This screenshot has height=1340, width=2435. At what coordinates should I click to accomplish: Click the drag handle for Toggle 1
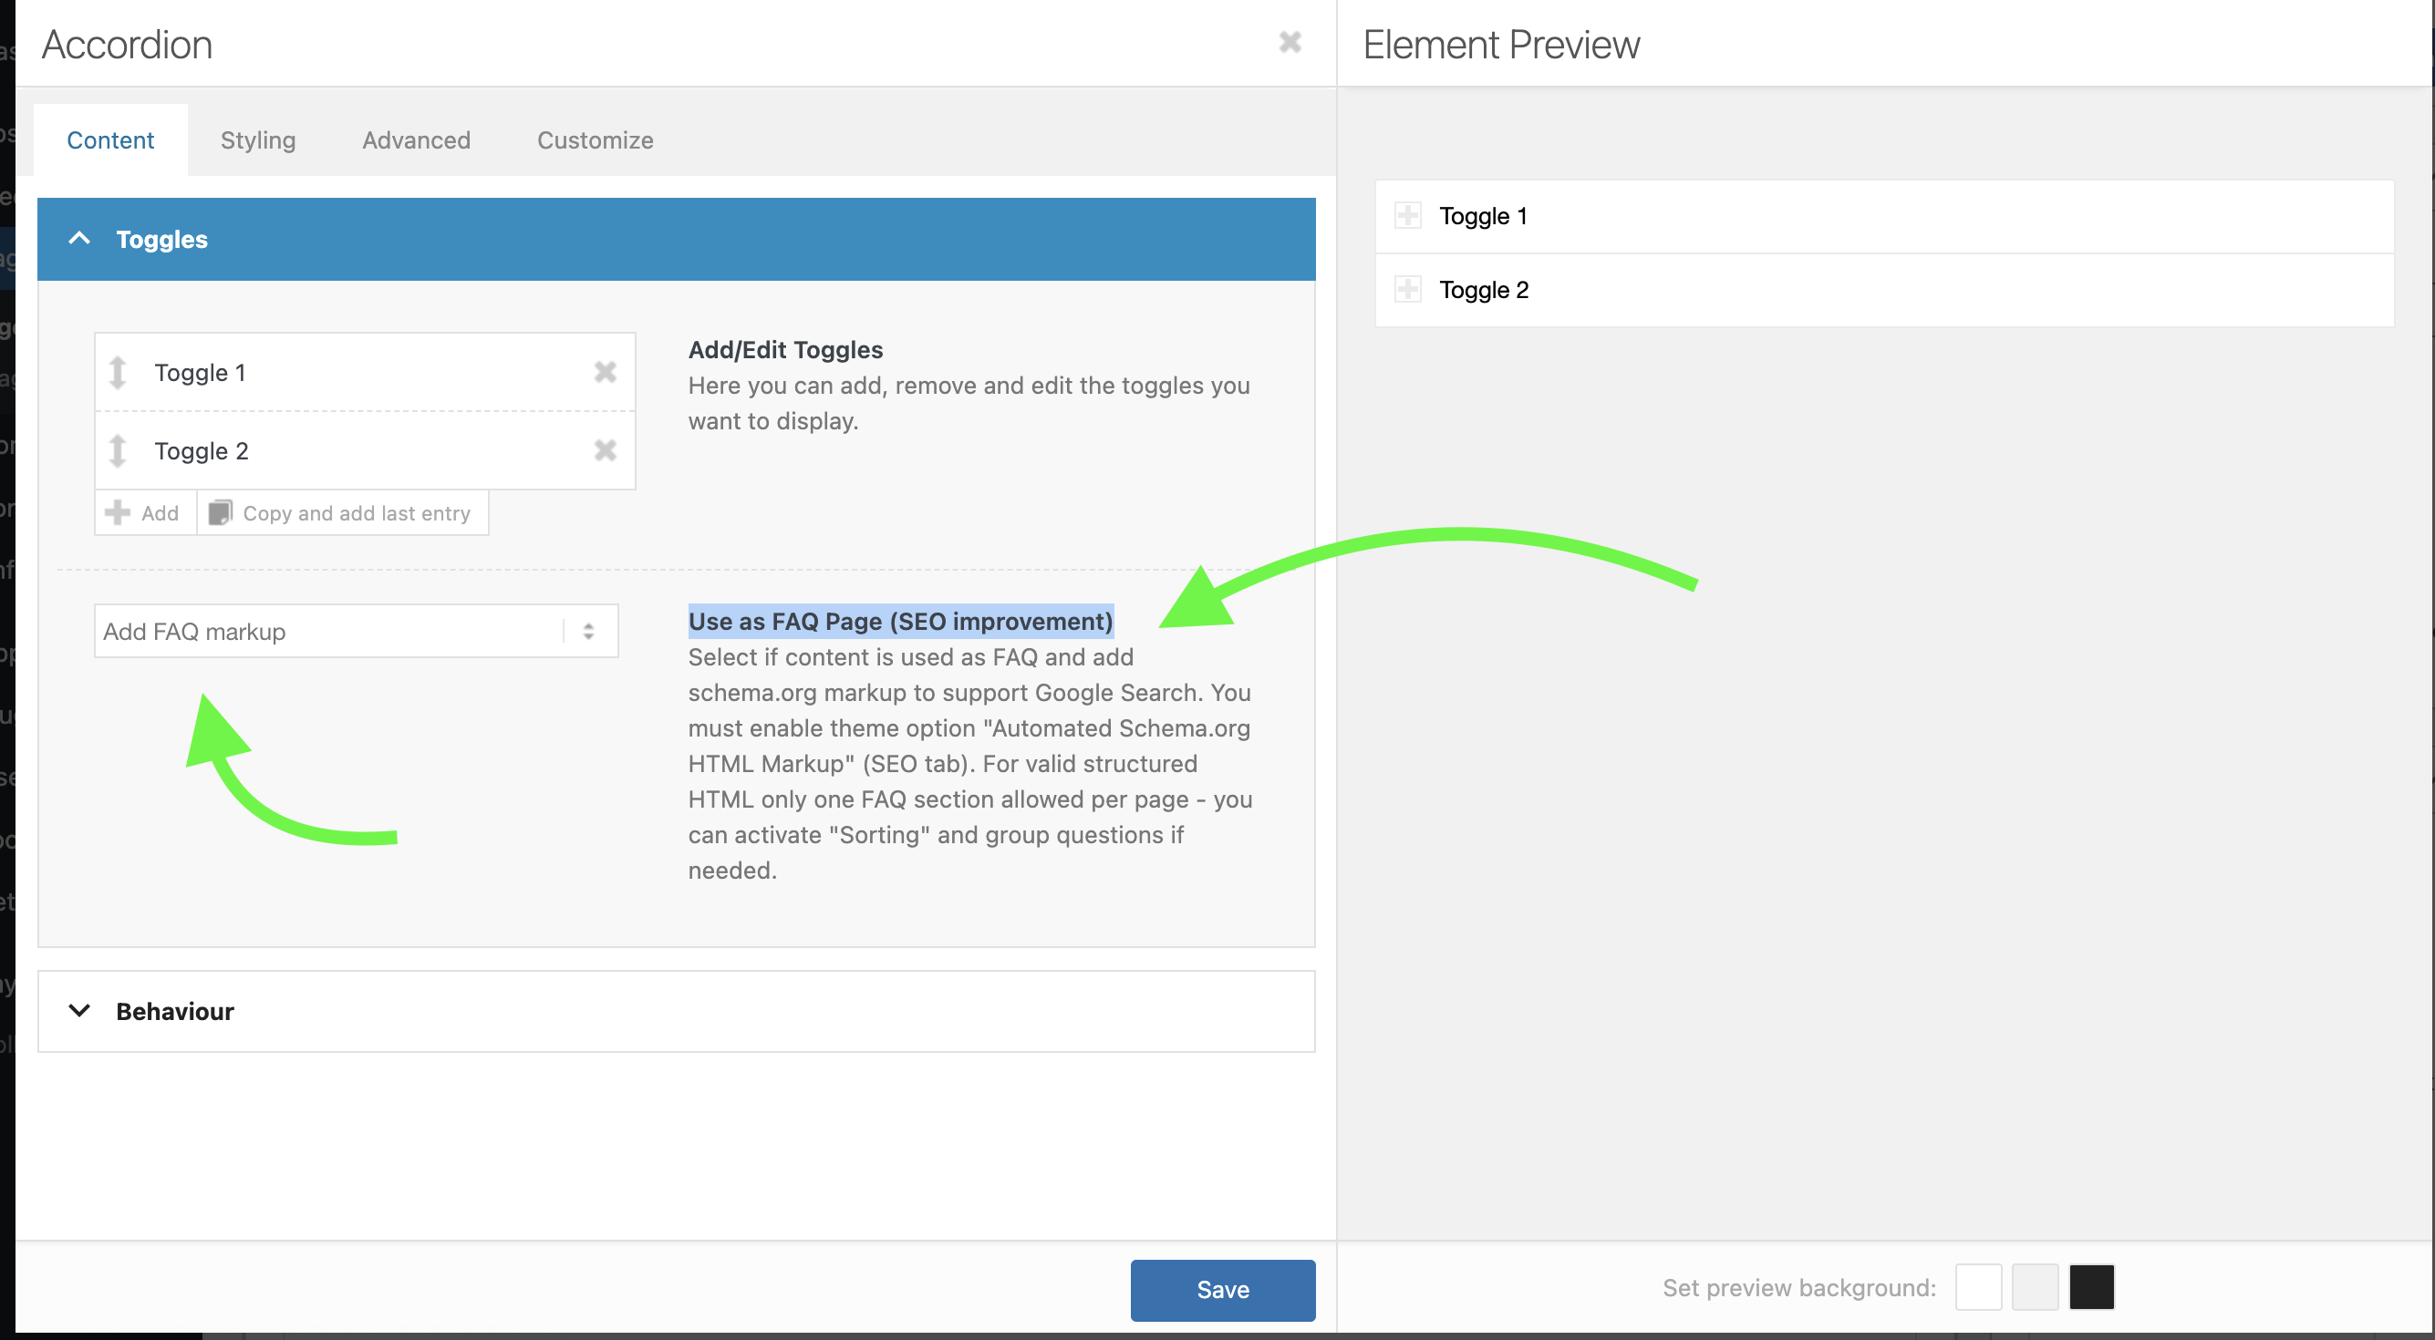(118, 372)
